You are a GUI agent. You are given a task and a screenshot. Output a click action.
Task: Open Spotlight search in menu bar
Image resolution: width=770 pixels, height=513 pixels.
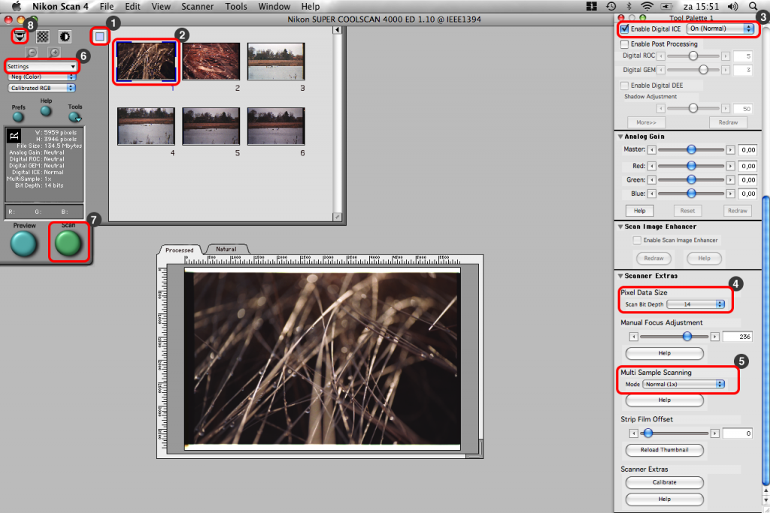coord(753,6)
